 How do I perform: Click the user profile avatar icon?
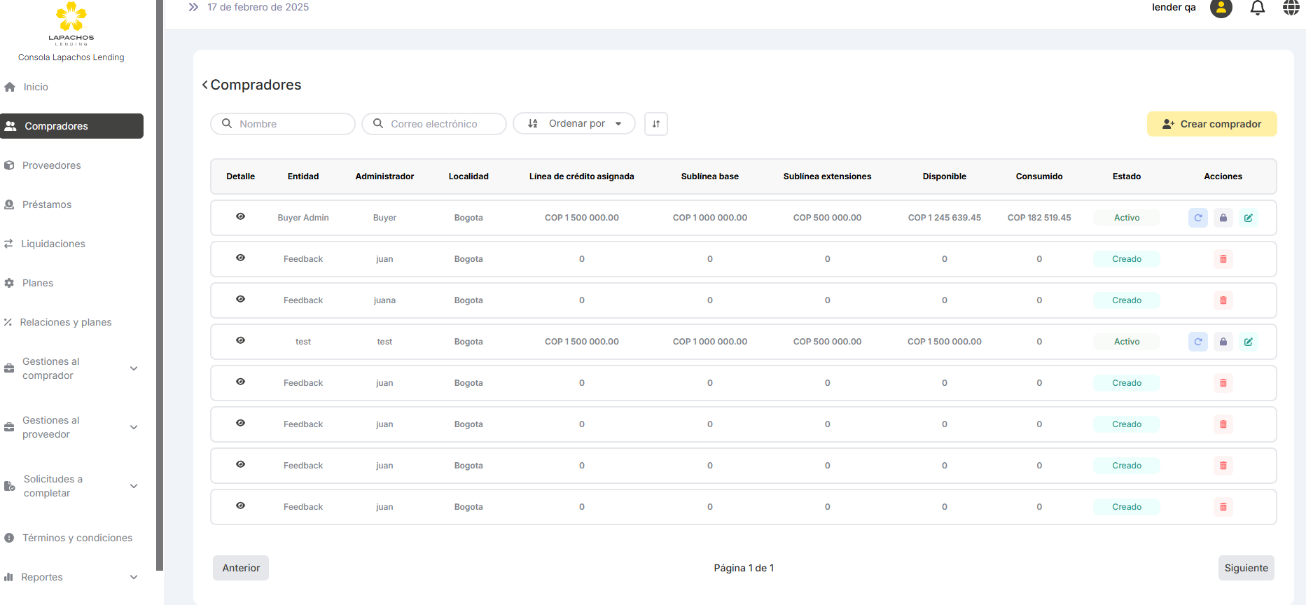(x=1221, y=8)
